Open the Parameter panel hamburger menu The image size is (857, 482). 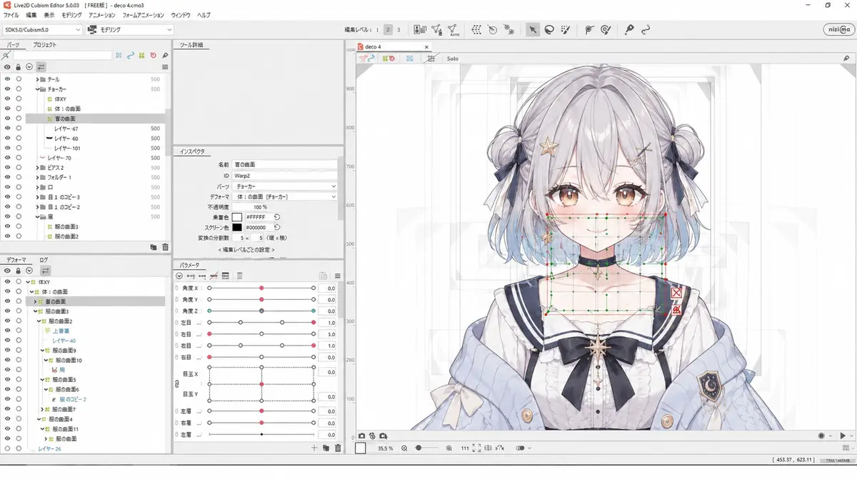[338, 276]
